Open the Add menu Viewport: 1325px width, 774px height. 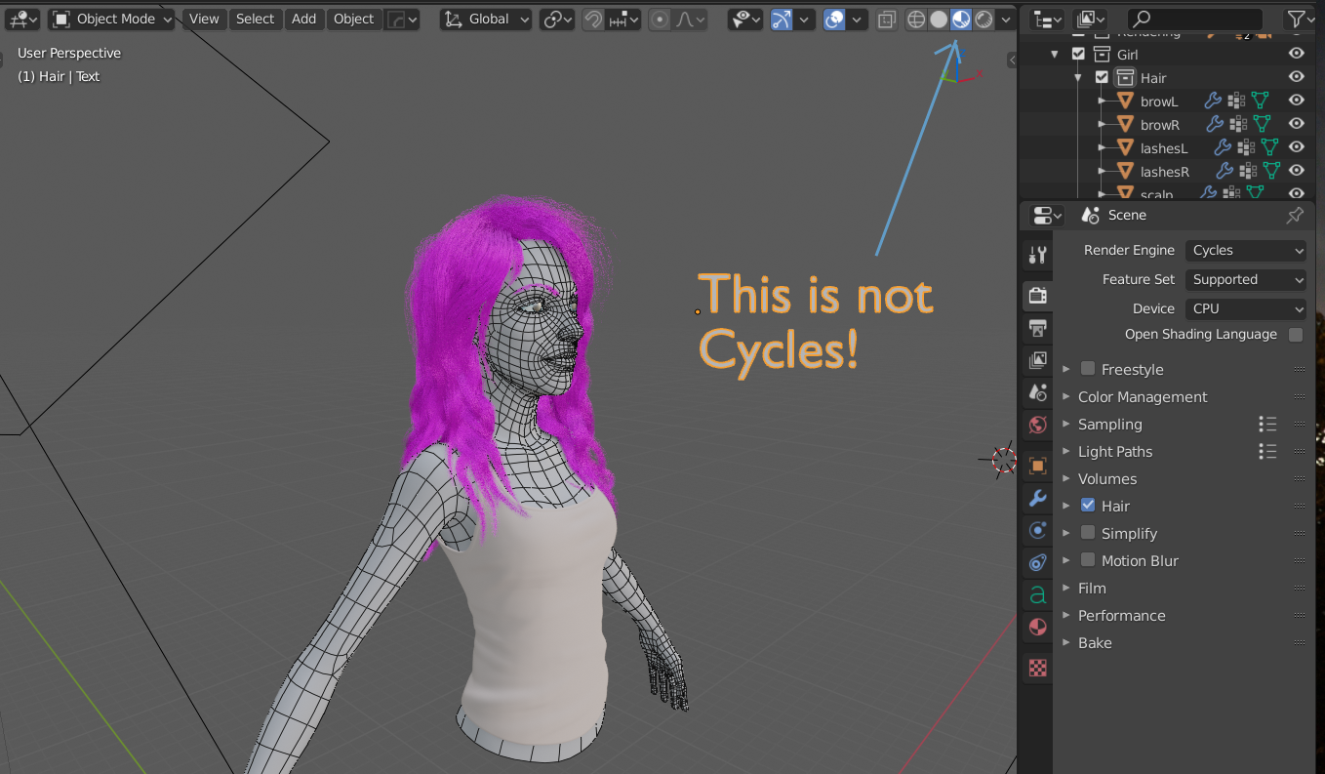click(303, 18)
